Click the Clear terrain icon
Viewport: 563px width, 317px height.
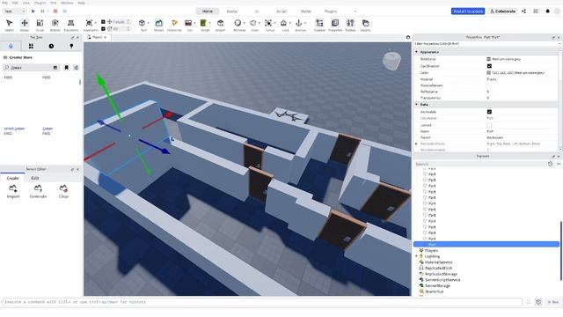click(x=63, y=188)
